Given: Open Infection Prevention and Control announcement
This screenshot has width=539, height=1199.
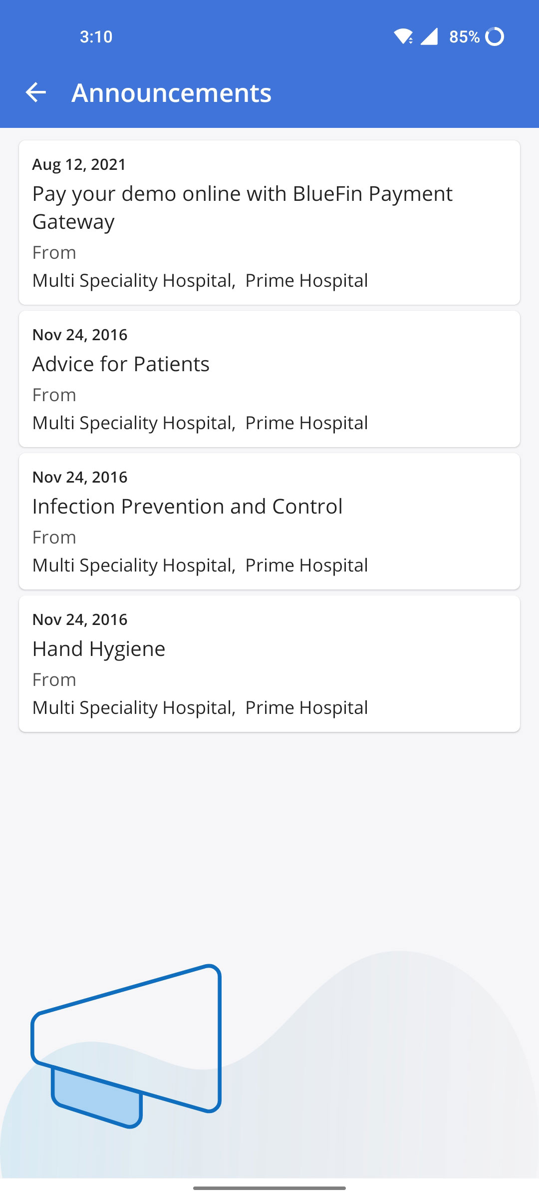Looking at the screenshot, I should tap(187, 507).
